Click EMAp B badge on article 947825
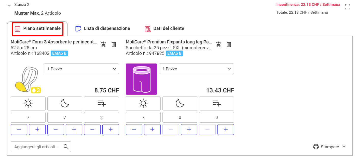The width and height of the screenshot is (357, 160). 174,53
